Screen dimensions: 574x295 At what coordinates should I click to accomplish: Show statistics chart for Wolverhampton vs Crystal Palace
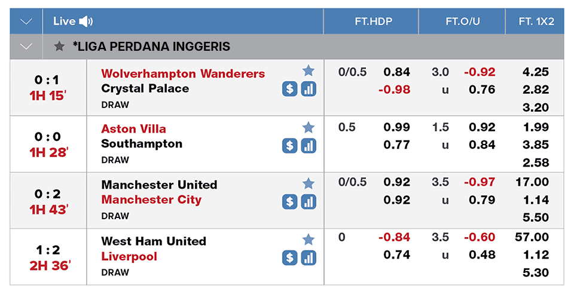309,89
